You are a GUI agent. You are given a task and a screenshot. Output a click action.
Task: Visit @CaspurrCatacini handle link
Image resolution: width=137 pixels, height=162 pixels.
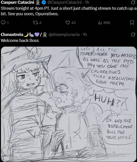pyautogui.click(x=64, y=2)
